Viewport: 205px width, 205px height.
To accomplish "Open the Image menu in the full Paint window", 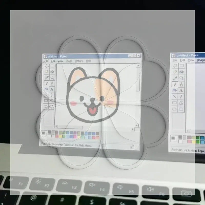I will tap(69, 61).
